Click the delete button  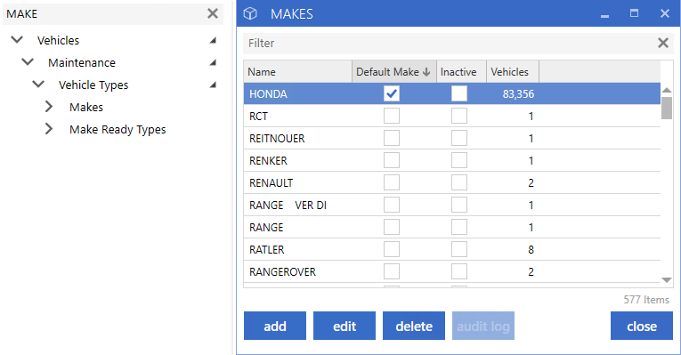[x=414, y=326]
